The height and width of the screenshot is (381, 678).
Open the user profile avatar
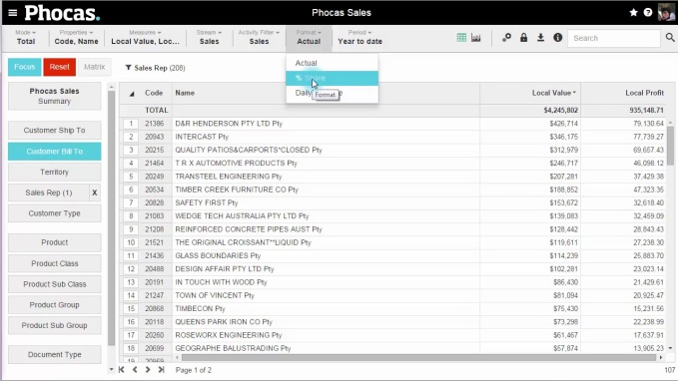pos(666,13)
